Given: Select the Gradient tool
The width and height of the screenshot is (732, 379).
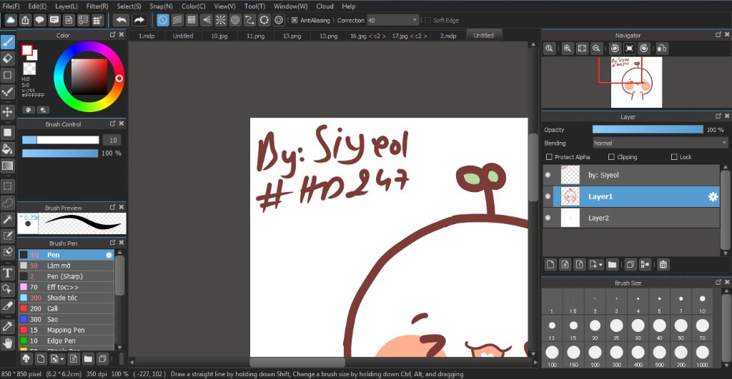Looking at the screenshot, I should [x=7, y=166].
